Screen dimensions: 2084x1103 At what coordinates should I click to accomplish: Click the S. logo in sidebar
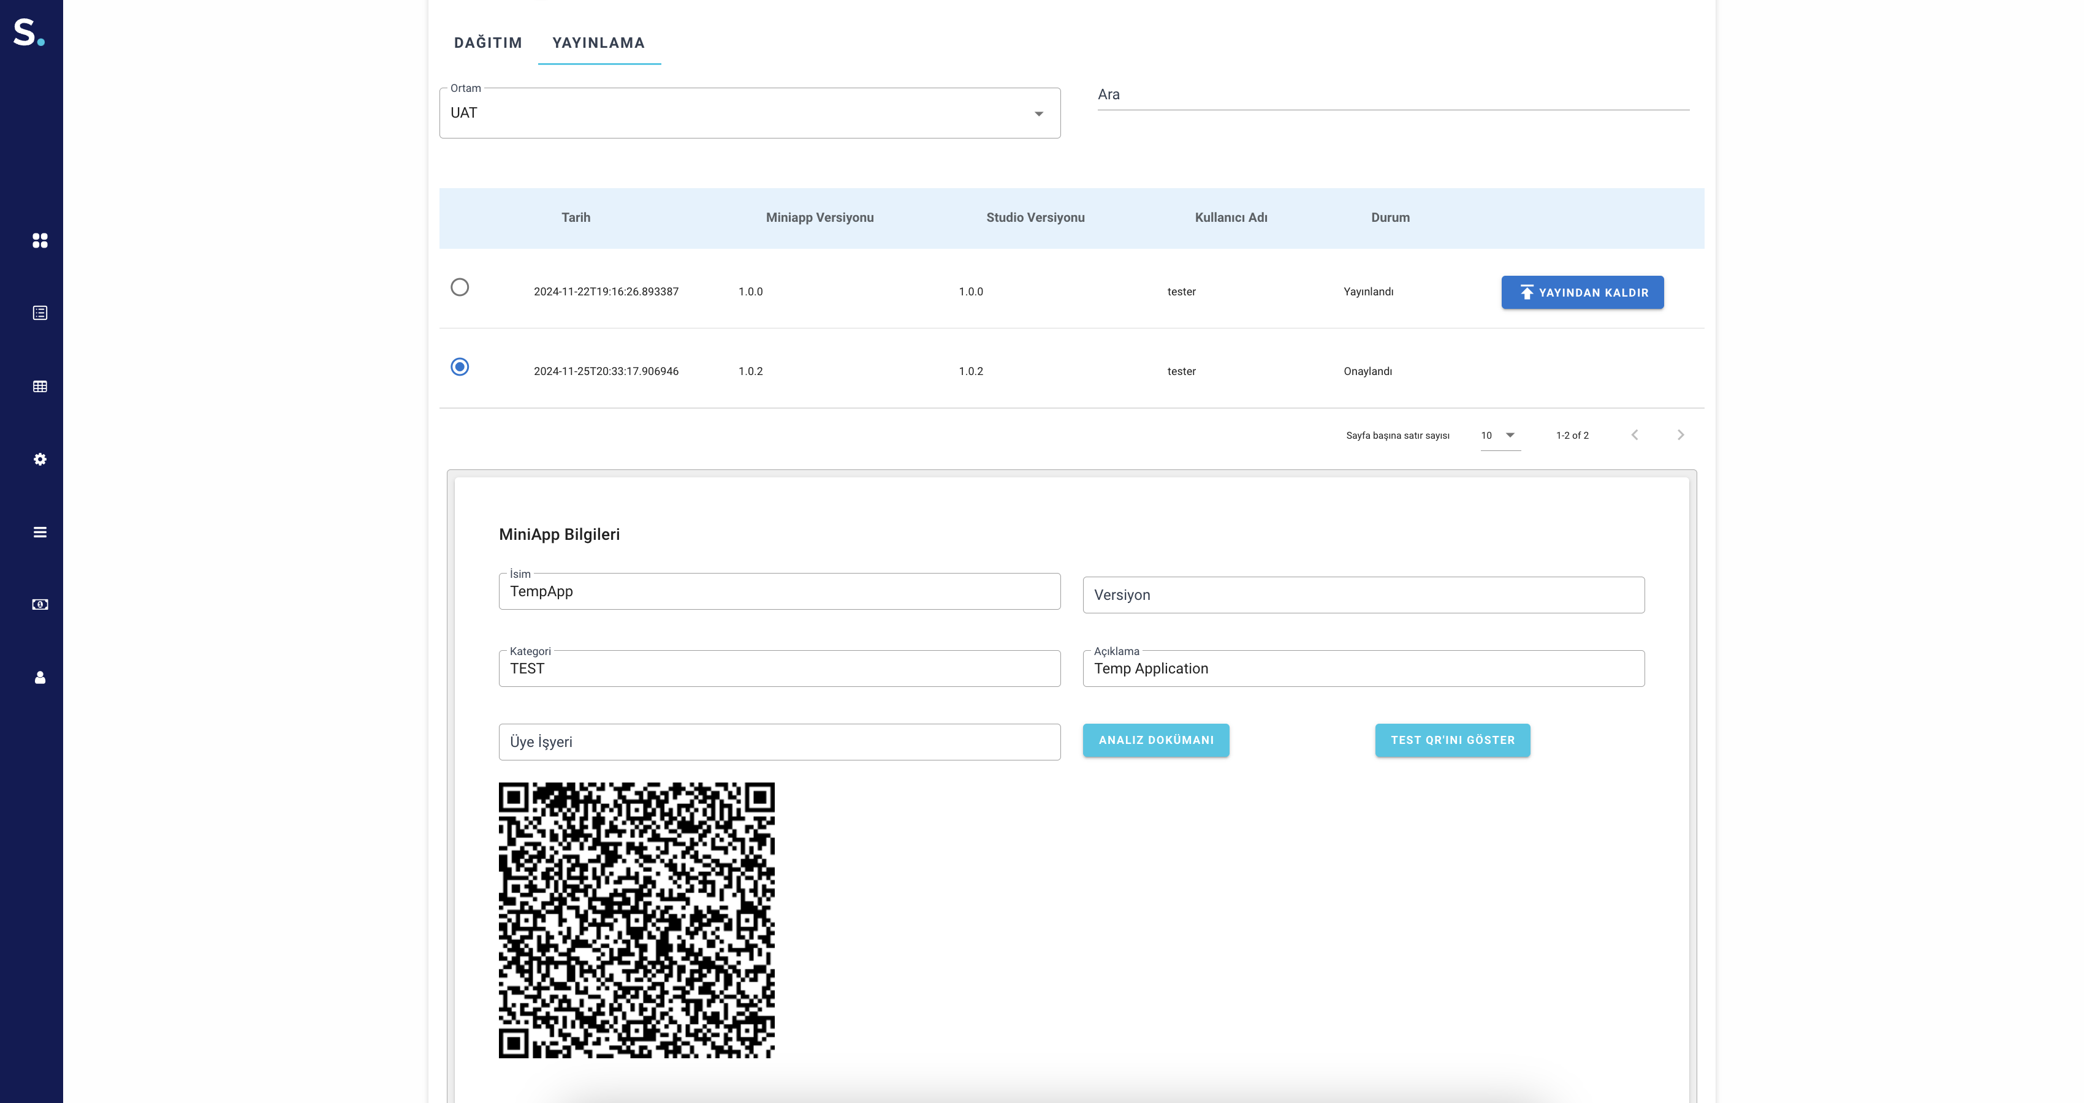click(28, 32)
